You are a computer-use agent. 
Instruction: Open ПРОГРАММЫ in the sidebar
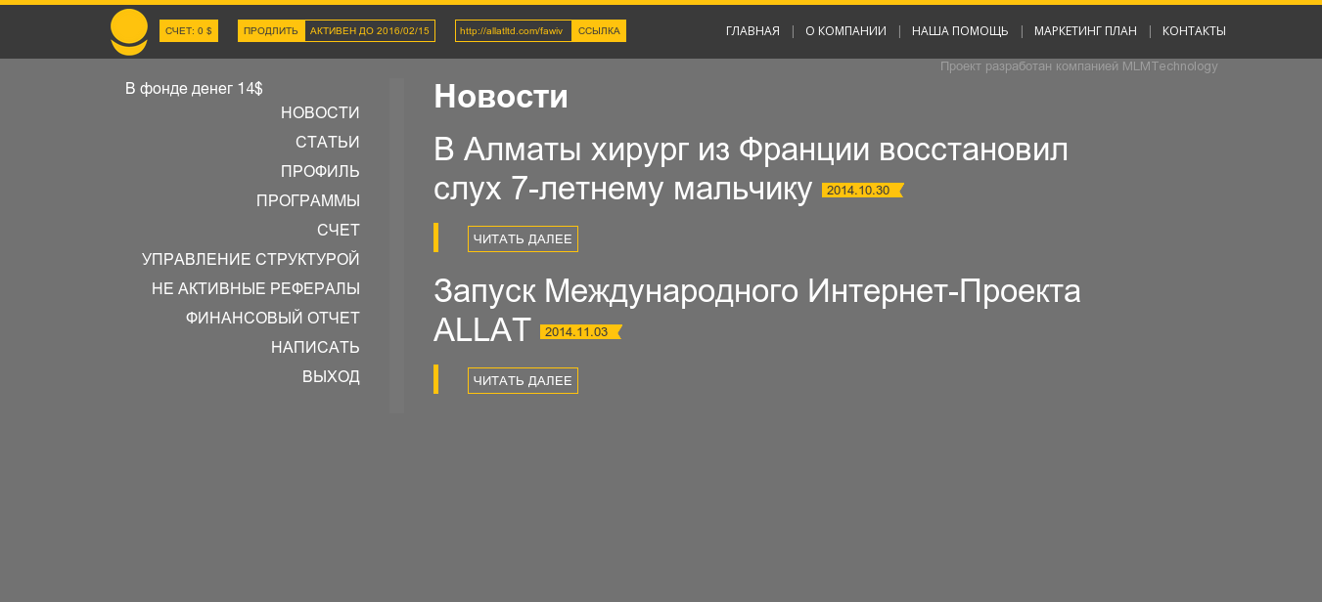308,201
